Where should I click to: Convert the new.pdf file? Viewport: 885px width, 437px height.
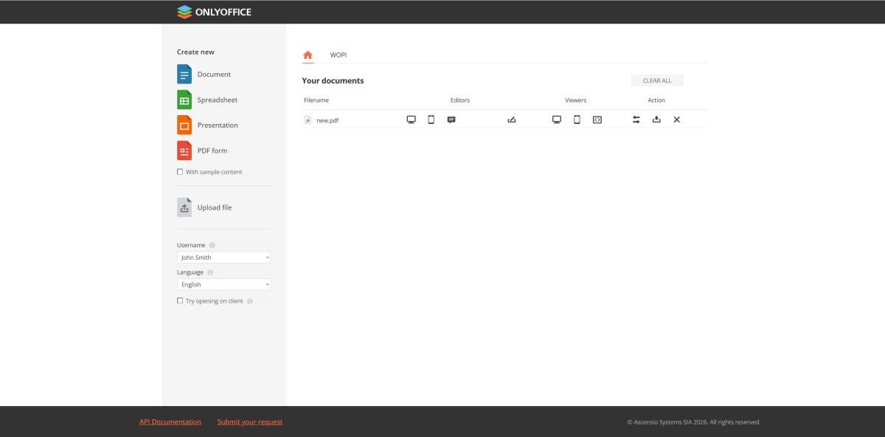click(x=636, y=120)
